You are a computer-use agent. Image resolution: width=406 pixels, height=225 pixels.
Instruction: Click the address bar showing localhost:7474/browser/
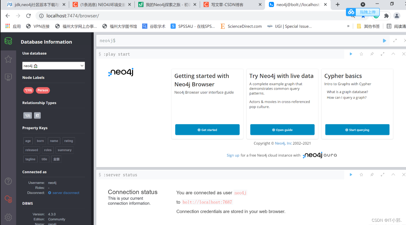(x=72, y=16)
